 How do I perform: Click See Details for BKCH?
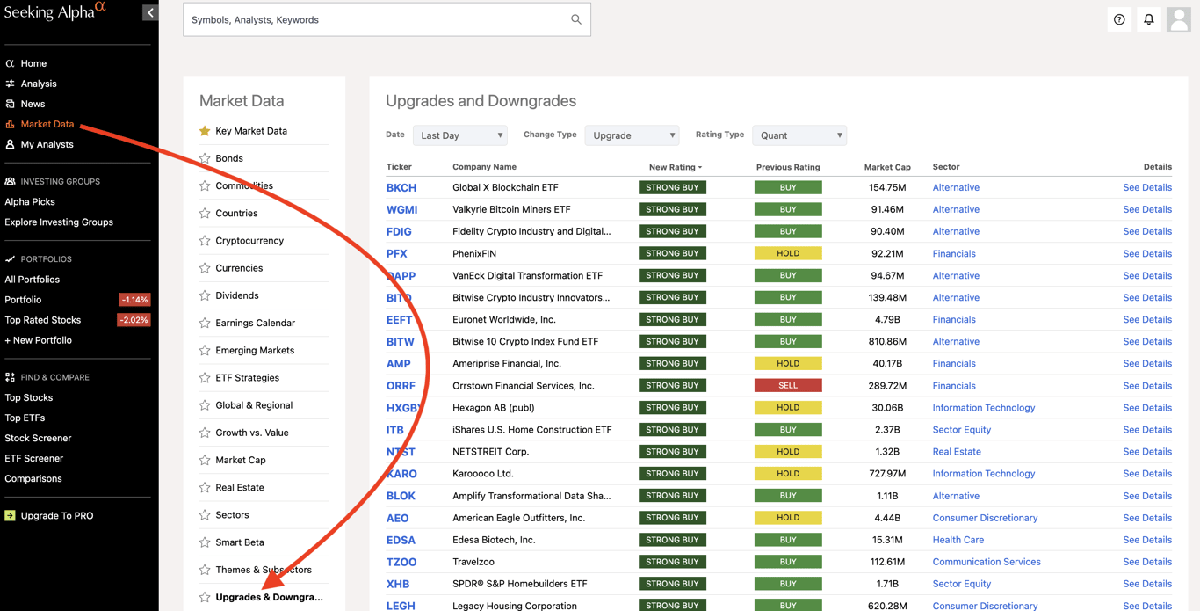point(1146,187)
